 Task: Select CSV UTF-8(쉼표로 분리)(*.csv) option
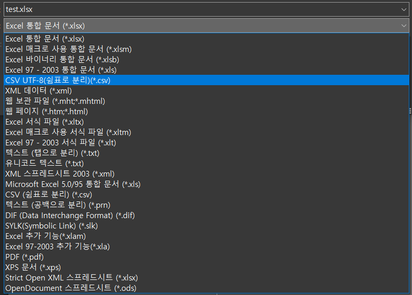[x=207, y=80]
